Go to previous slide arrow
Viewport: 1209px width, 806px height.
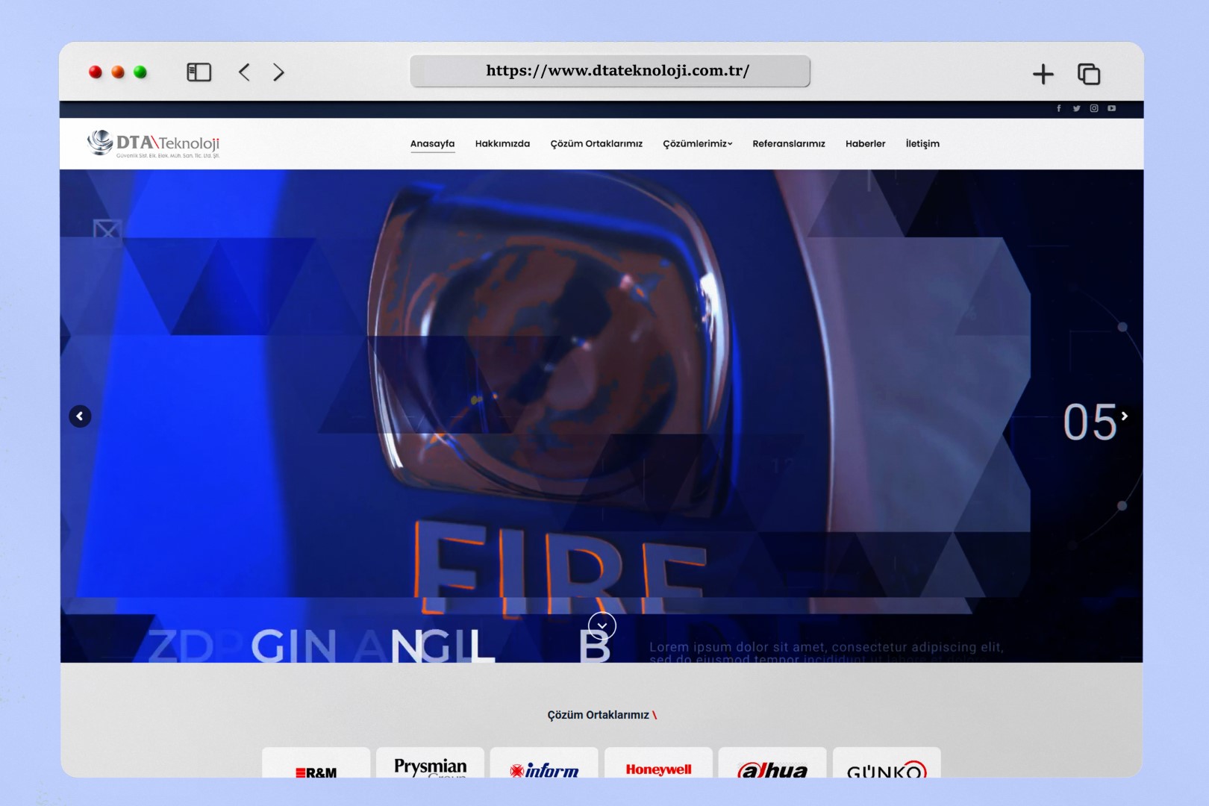pyautogui.click(x=80, y=416)
